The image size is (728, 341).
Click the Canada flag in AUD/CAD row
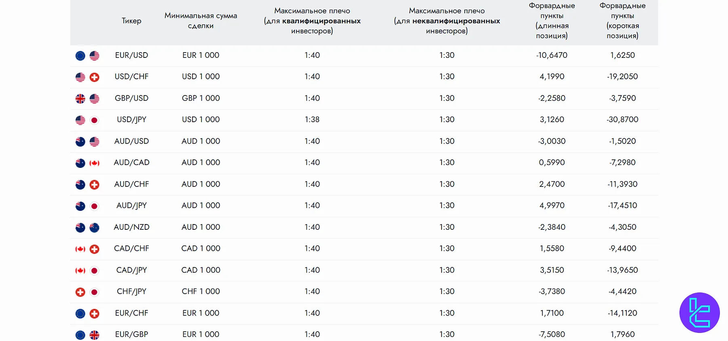point(94,163)
